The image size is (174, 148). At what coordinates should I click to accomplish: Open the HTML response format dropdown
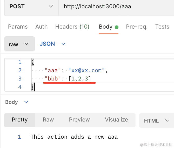tap(157, 120)
